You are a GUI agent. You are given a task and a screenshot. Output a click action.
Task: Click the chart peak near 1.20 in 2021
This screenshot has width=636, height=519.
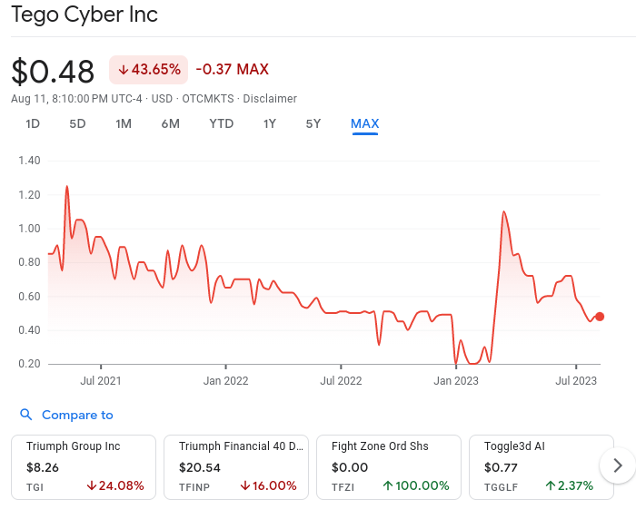click(x=66, y=187)
